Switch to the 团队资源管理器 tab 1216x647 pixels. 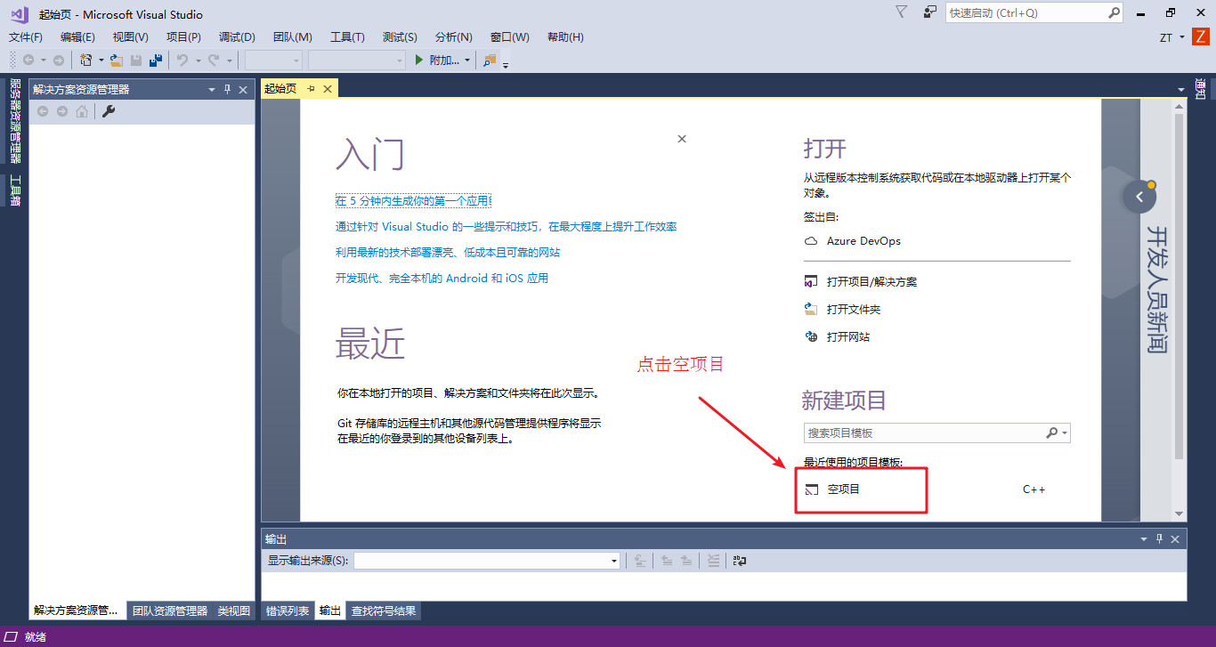pyautogui.click(x=169, y=611)
